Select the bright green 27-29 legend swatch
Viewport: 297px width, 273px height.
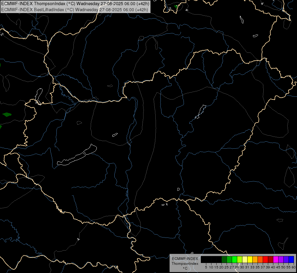pyautogui.click(x=235, y=259)
